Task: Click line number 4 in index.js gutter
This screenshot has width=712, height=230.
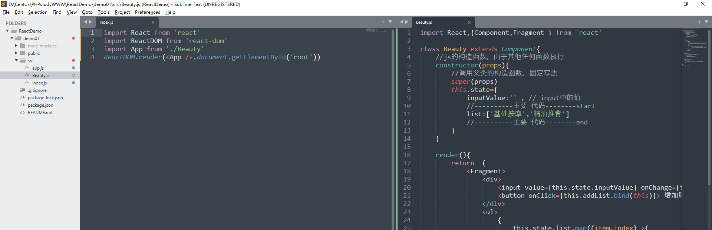Action: 93,57
